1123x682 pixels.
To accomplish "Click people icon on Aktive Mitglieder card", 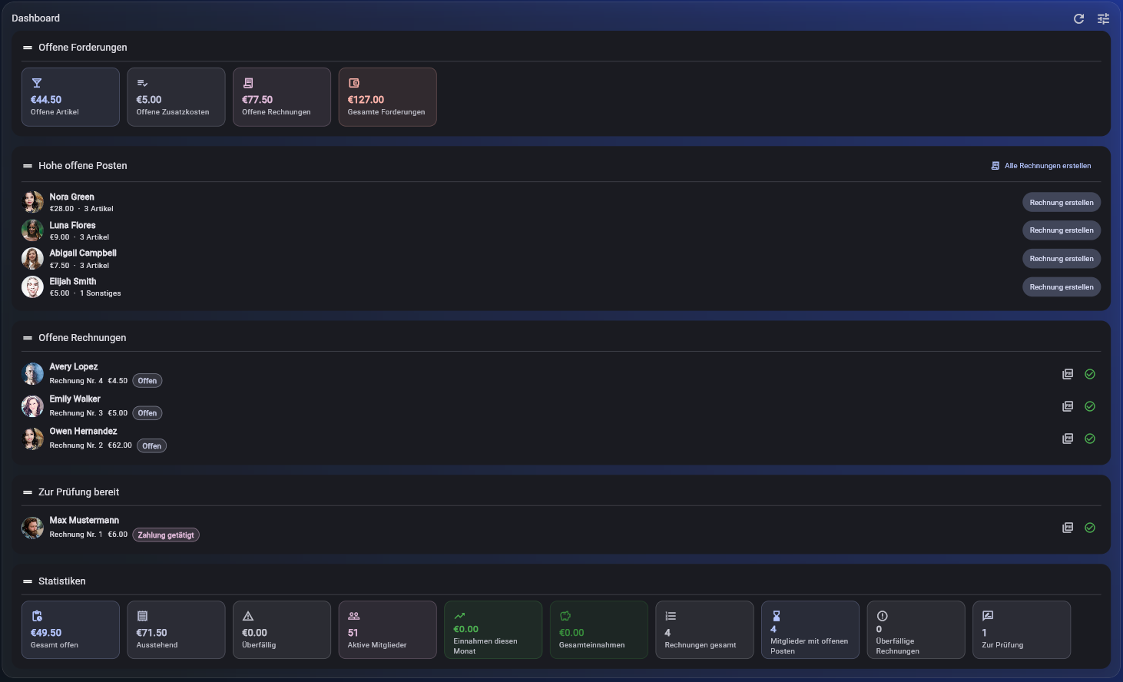I will [x=354, y=616].
